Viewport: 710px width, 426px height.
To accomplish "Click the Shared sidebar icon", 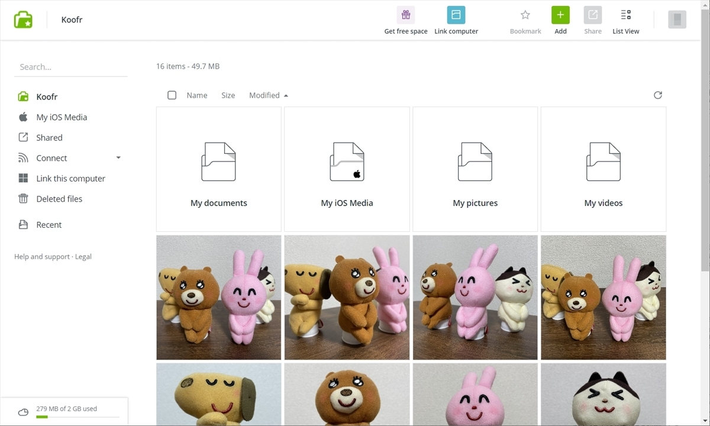I will coord(23,137).
